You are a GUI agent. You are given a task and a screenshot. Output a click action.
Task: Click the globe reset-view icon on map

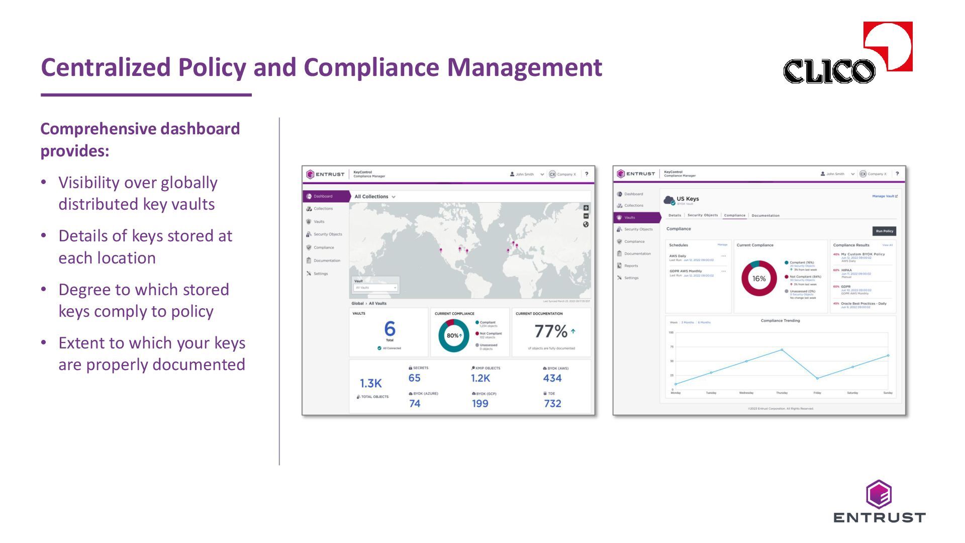[586, 225]
